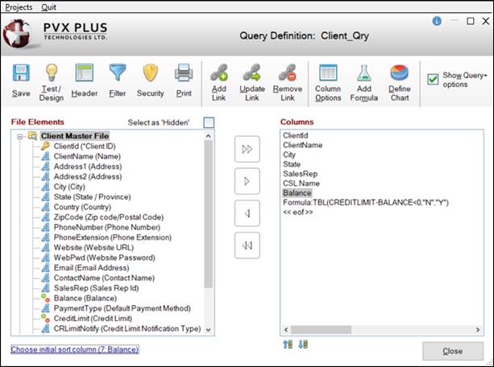Image resolution: width=494 pixels, height=367 pixels.
Task: Click Columns list scroll right arrow
Action: 478,329
